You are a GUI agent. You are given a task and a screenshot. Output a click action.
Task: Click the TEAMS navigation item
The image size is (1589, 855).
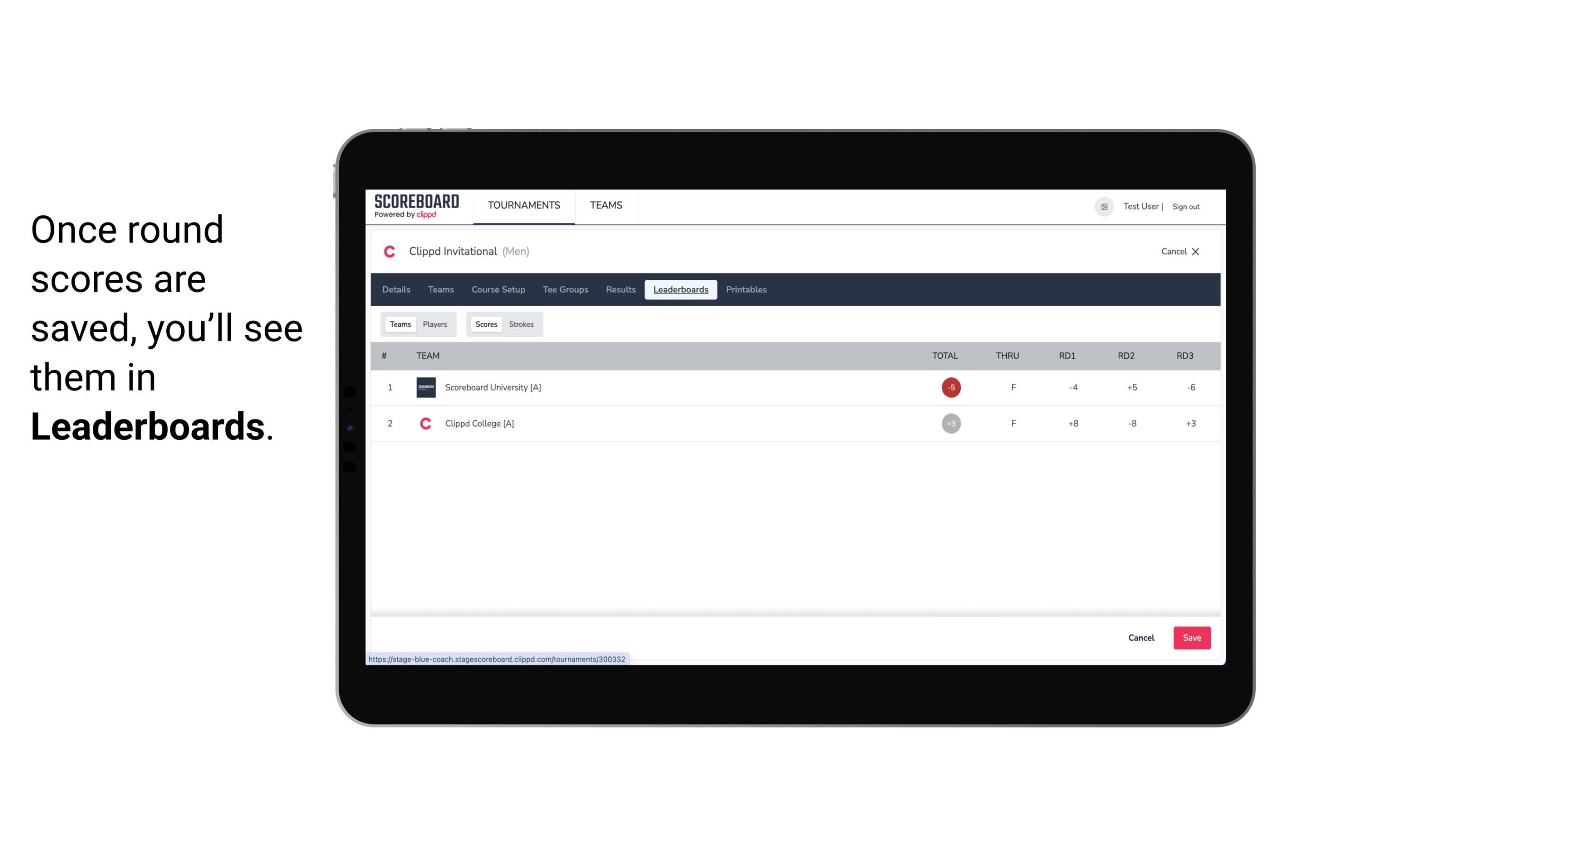(606, 205)
